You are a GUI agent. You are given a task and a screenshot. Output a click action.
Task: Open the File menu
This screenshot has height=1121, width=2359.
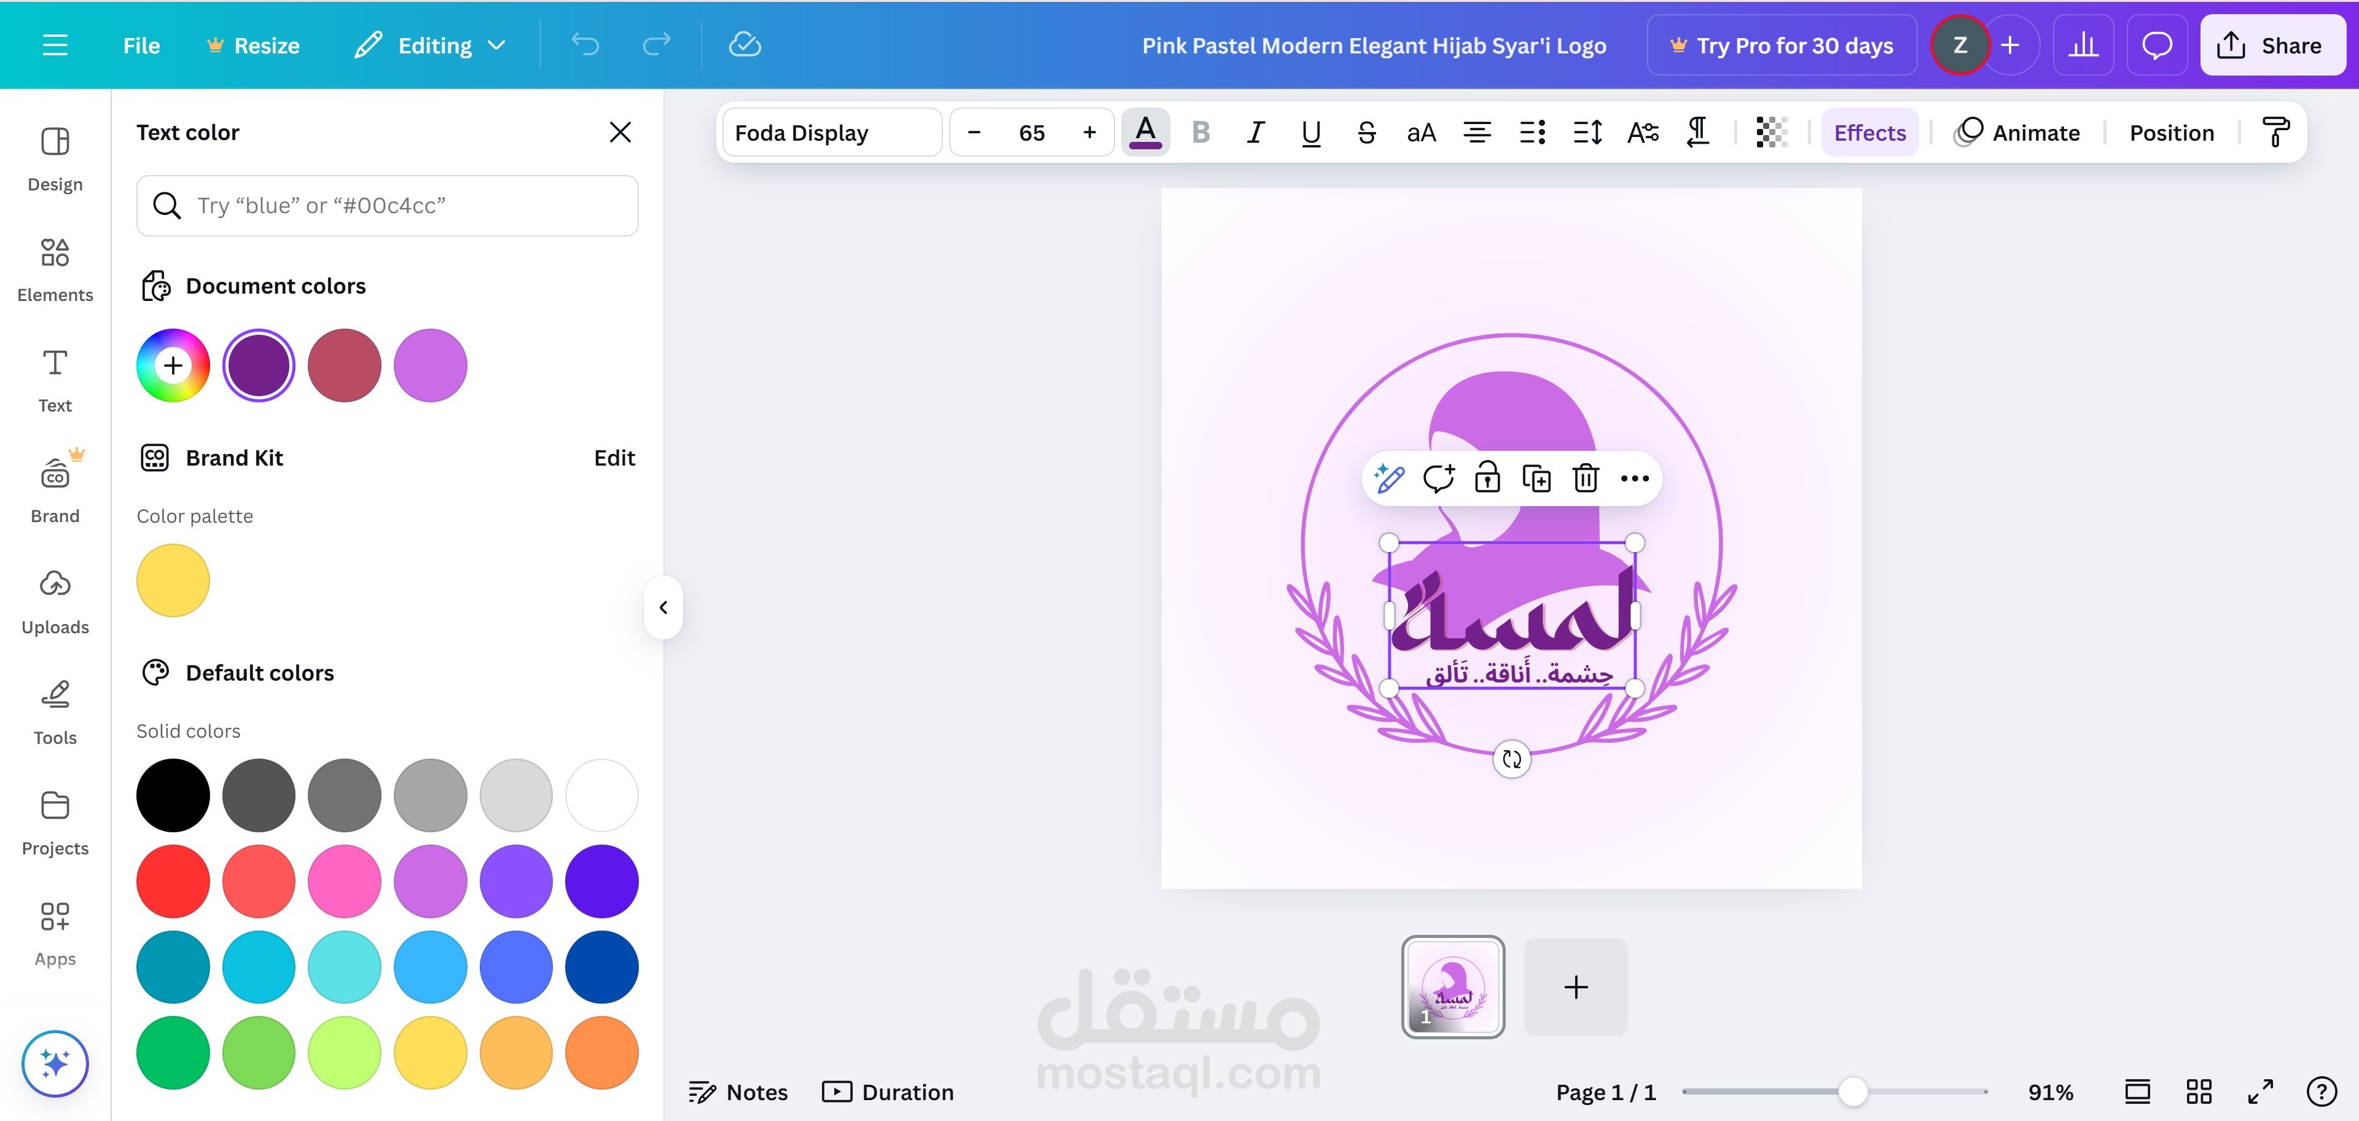(x=141, y=45)
